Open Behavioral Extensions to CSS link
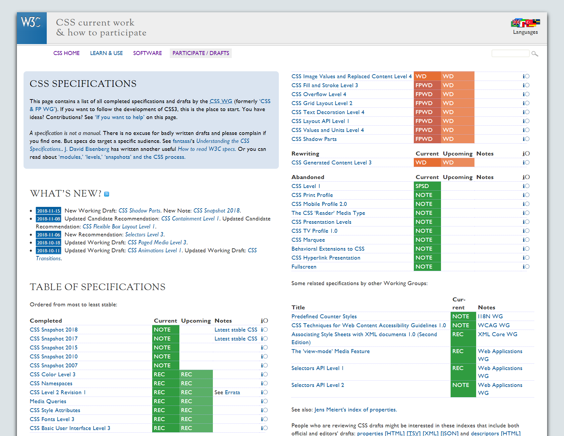The image size is (564, 436). coord(328,249)
